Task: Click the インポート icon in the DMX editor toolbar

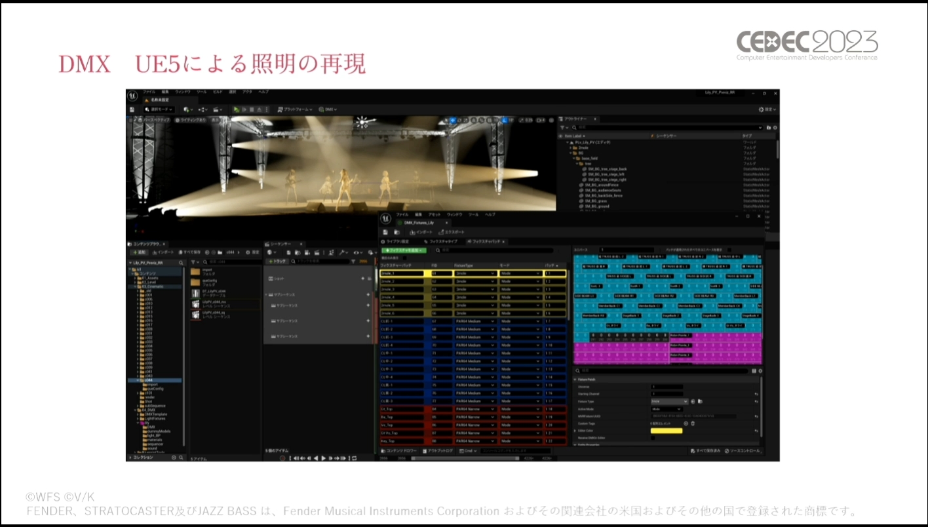Action: pyautogui.click(x=412, y=232)
